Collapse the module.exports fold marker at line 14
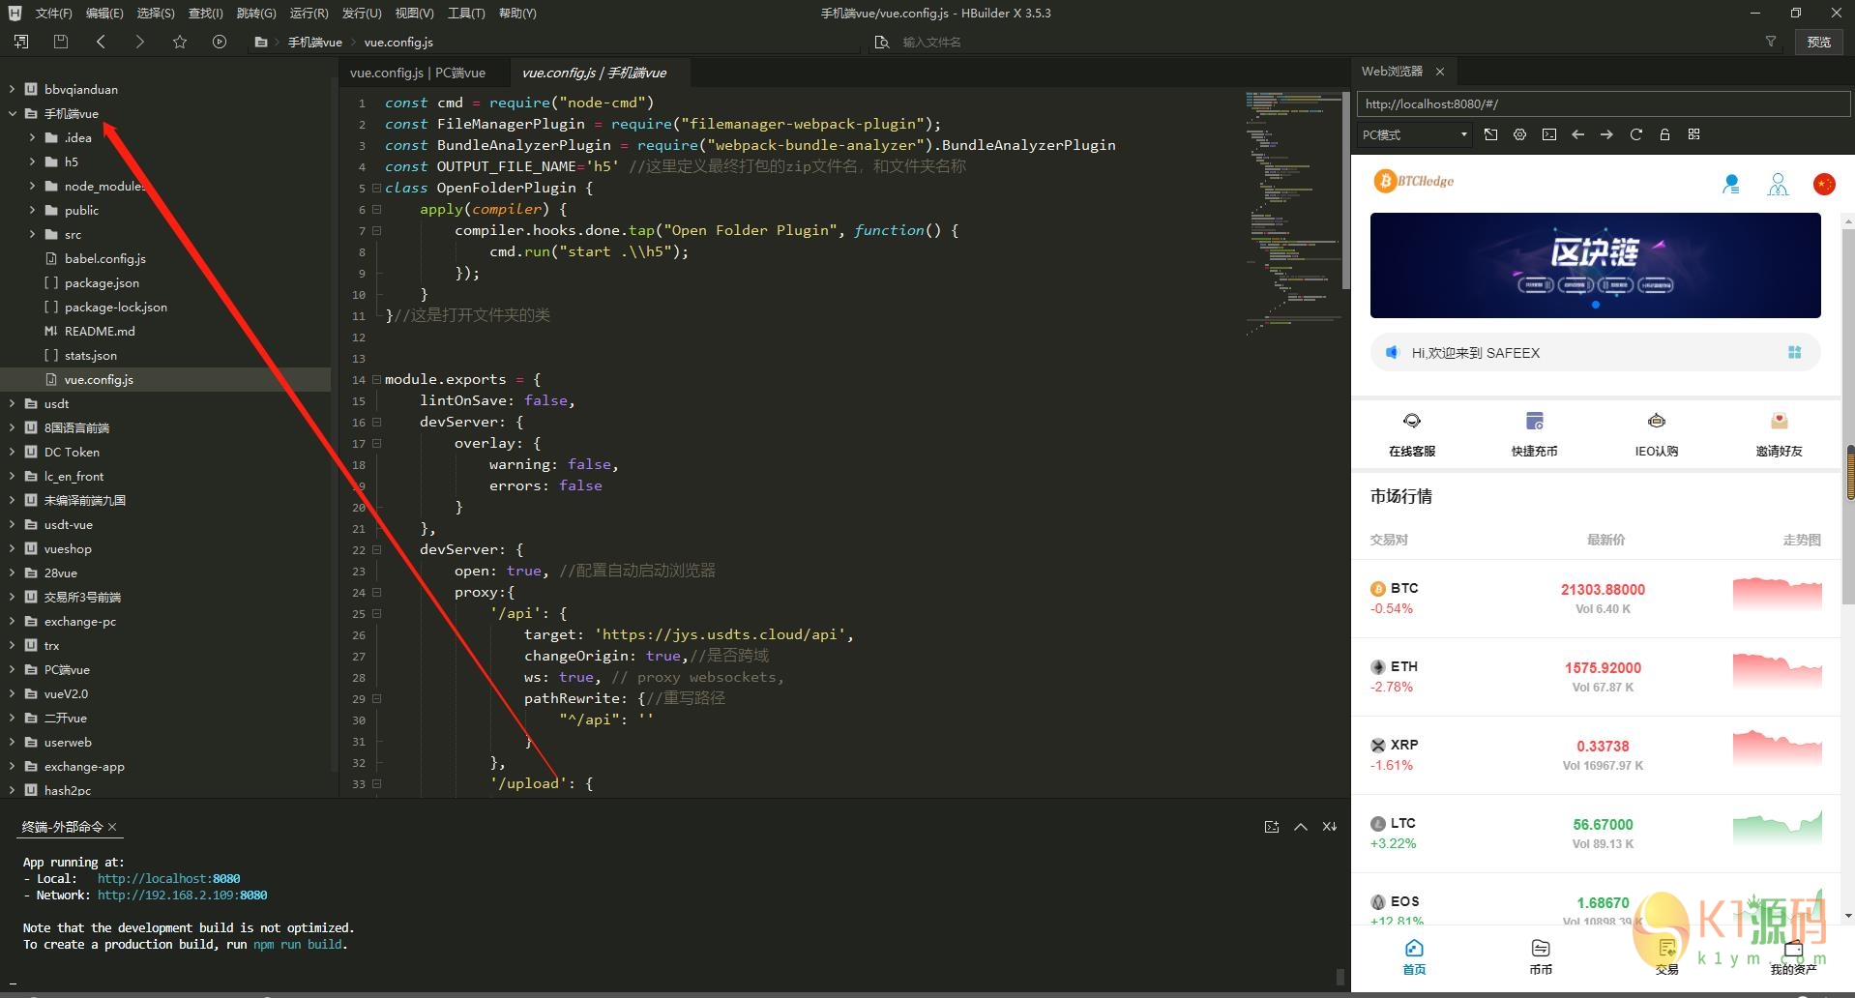Viewport: 1855px width, 998px height. (x=376, y=379)
